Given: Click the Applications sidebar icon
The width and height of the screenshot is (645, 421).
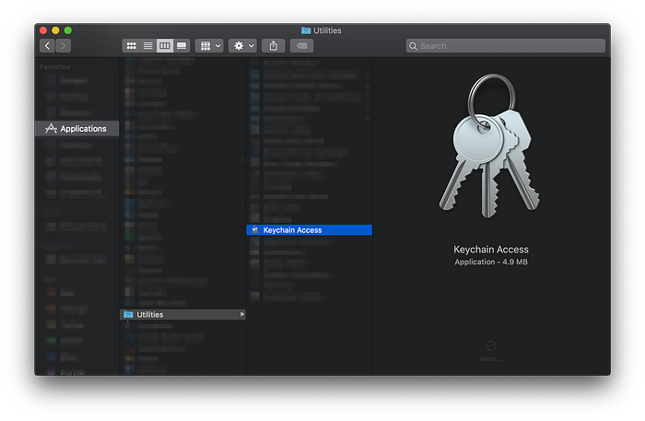Looking at the screenshot, I should [x=51, y=129].
